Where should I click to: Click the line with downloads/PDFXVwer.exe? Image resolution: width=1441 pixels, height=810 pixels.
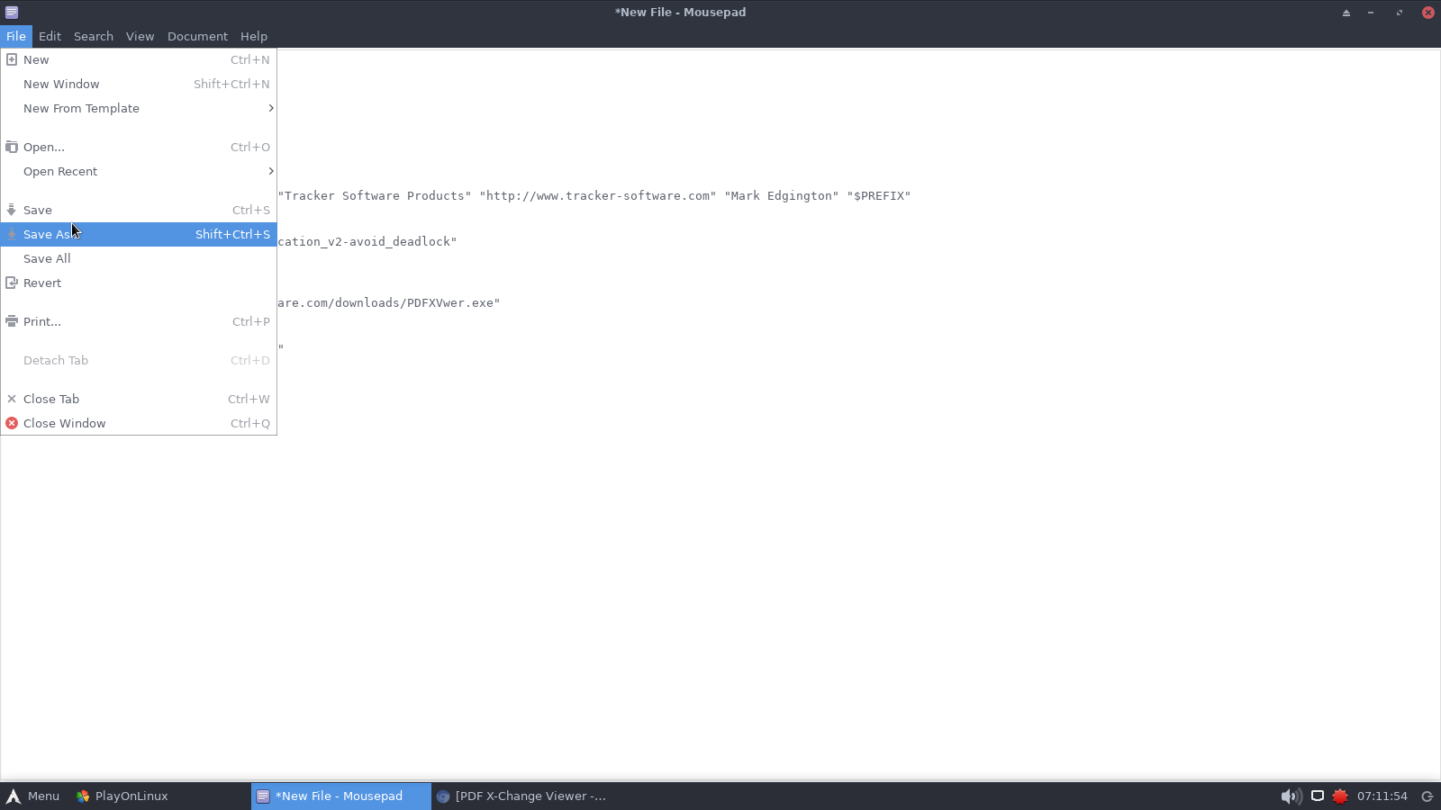[x=389, y=302]
